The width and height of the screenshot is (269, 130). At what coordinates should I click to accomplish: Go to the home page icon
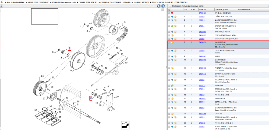(1, 2)
